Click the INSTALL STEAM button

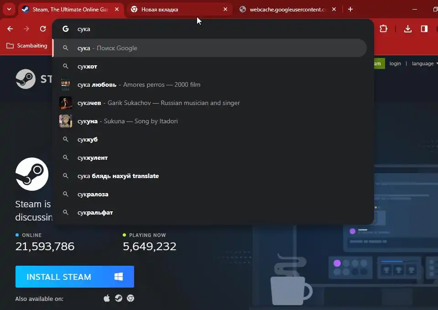click(74, 277)
